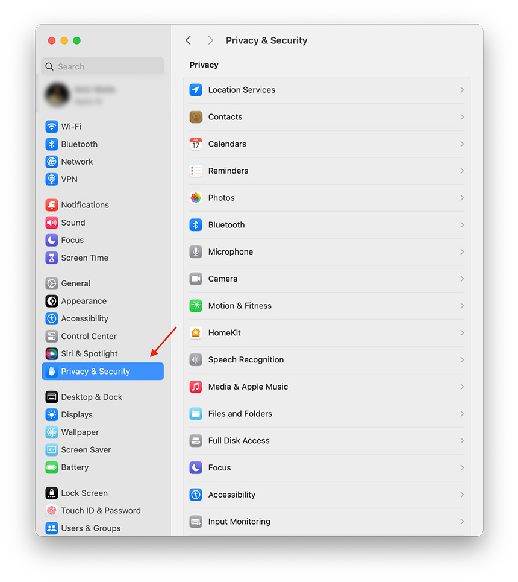
Task: Expand the Full Disk Access chevron
Action: coord(462,441)
